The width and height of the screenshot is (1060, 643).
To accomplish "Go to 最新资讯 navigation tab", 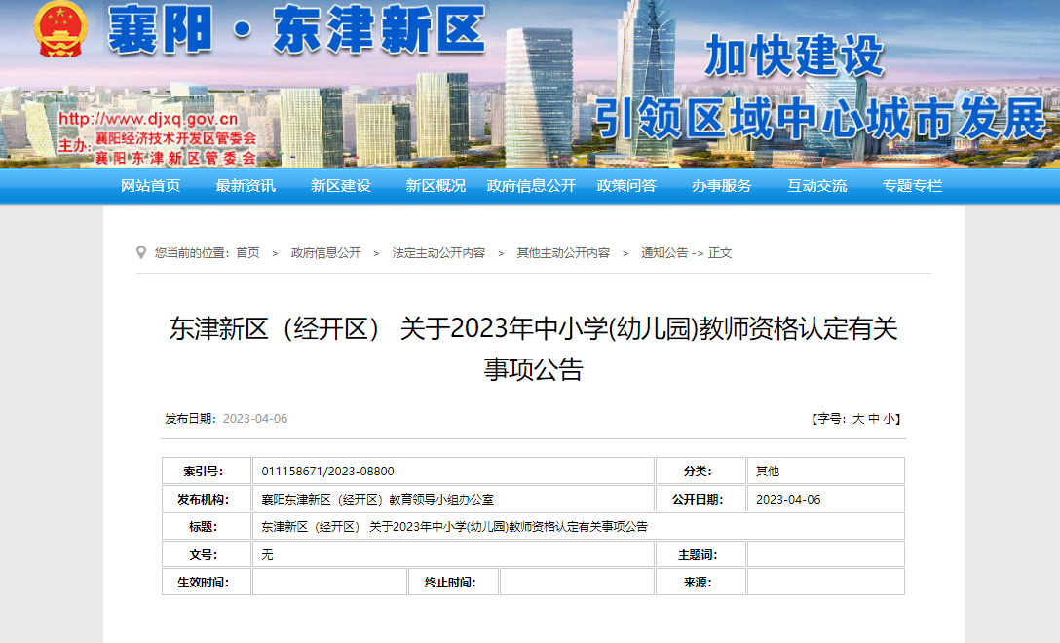I will [246, 186].
